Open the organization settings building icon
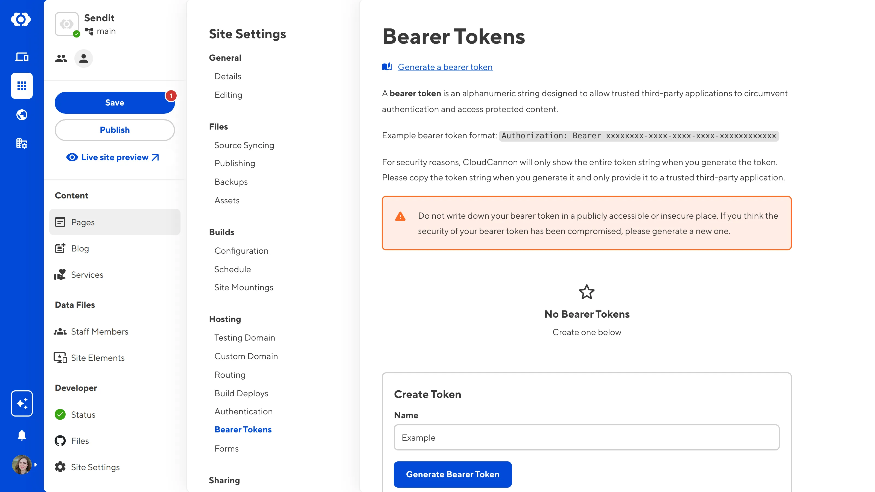 coord(22,143)
